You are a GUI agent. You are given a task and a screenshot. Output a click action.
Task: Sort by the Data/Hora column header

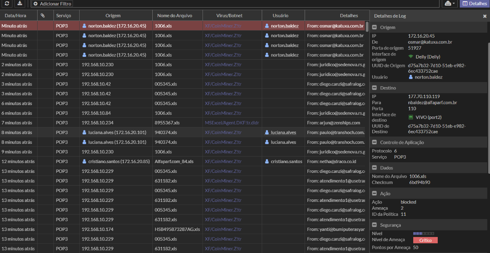tap(16, 16)
